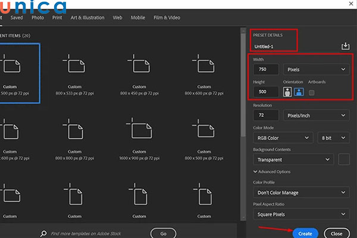Open the RGB Color mode dropdown
This screenshot has width=357, height=238.
tap(283, 137)
